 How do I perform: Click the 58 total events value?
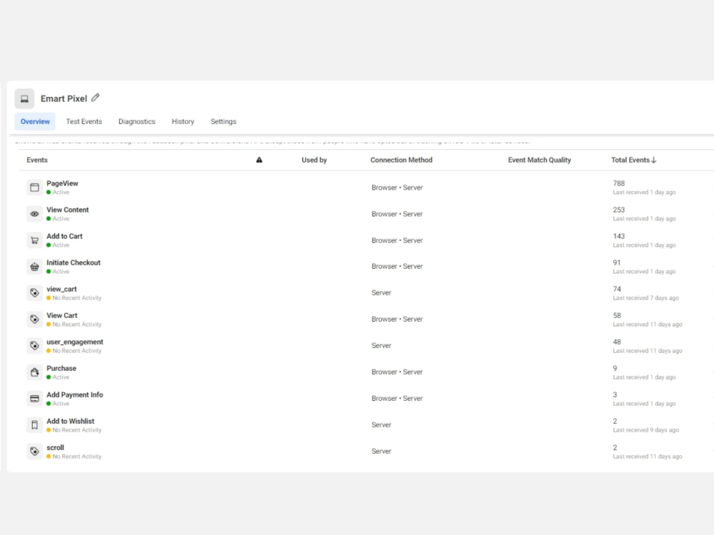617,315
